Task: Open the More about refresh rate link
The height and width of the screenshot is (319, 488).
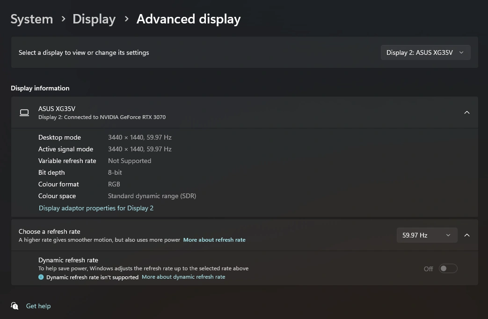Action: pos(214,240)
